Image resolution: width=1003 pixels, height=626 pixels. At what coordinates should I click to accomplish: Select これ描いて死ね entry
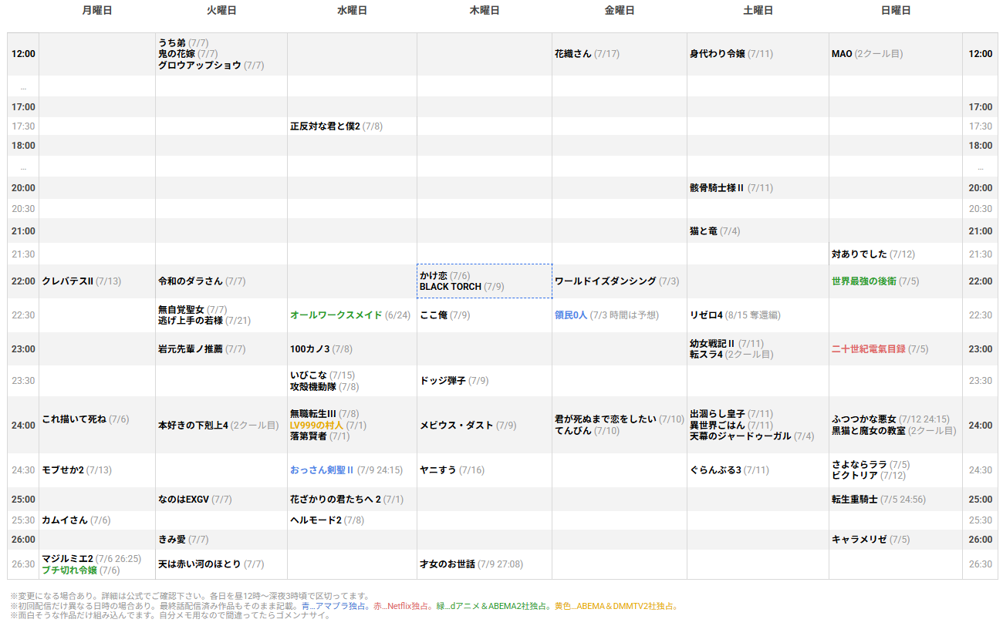click(74, 419)
